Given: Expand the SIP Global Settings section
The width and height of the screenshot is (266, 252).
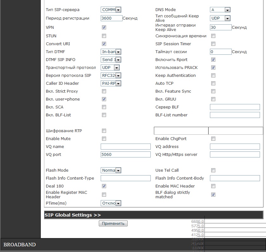Looking at the screenshot, I should click(x=73, y=215).
